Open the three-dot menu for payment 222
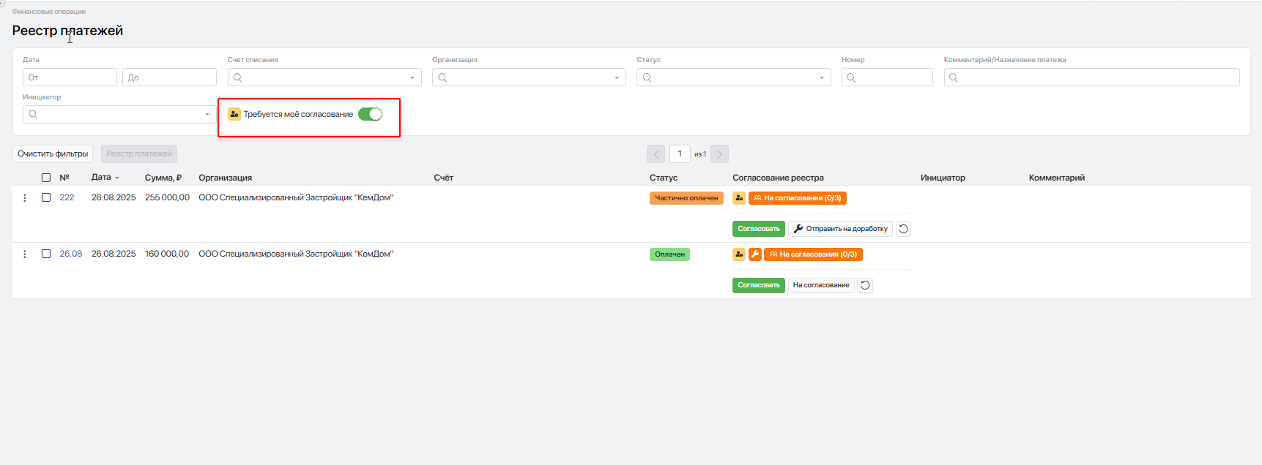 (25, 198)
